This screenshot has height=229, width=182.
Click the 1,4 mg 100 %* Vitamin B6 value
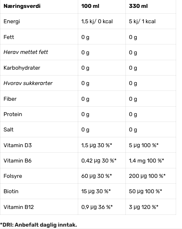[146, 161]
